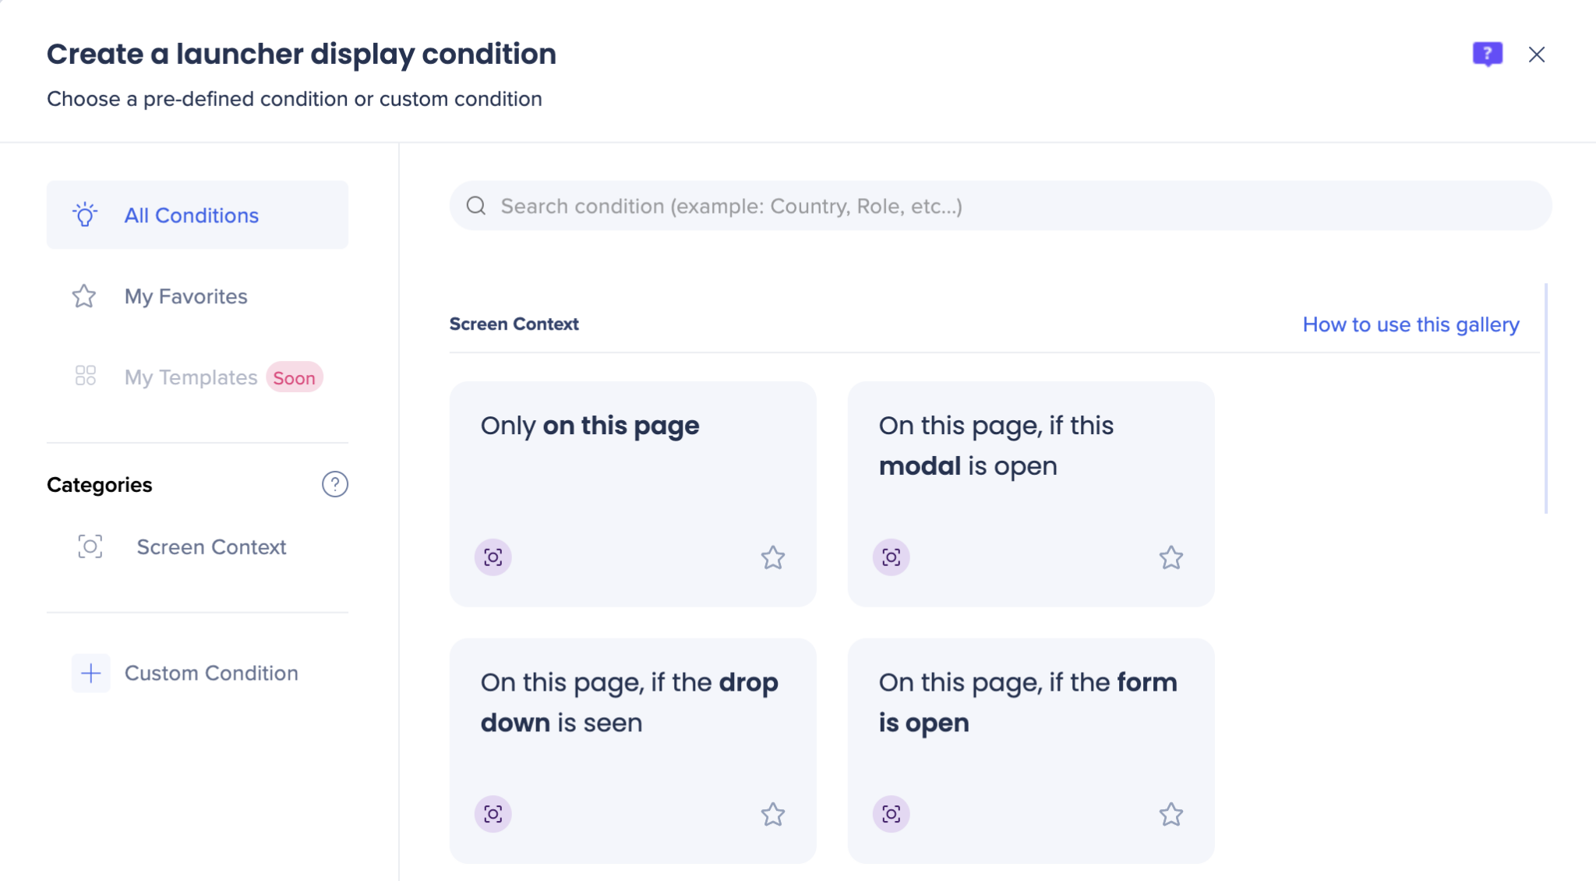The width and height of the screenshot is (1596, 881).
Task: Create a Custom Condition
Action: [211, 672]
